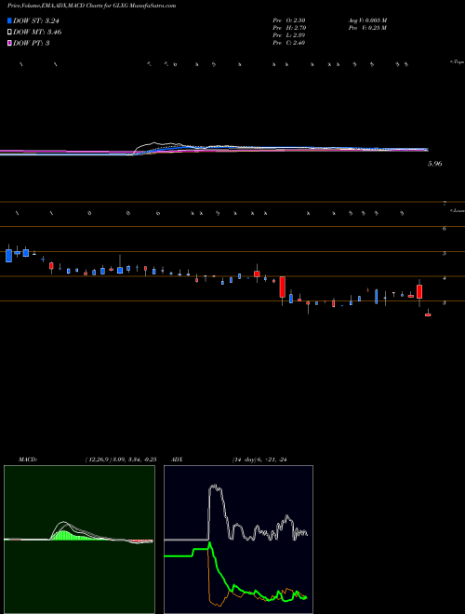Click the 'Avg V: 0.005 M' value
465x614 pixels.
[x=367, y=20]
